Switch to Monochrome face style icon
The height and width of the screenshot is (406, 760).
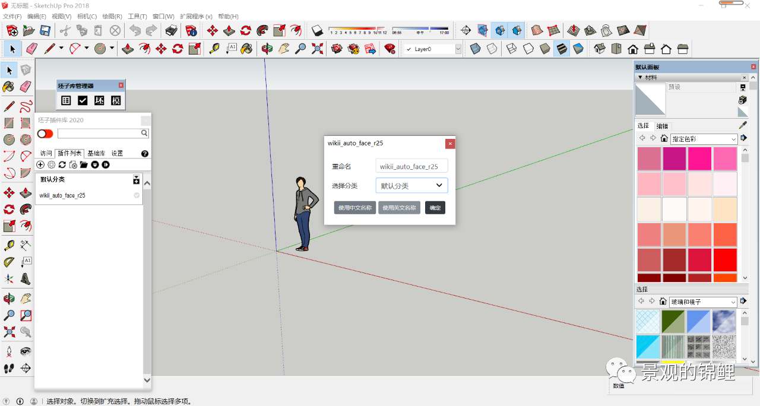click(578, 49)
